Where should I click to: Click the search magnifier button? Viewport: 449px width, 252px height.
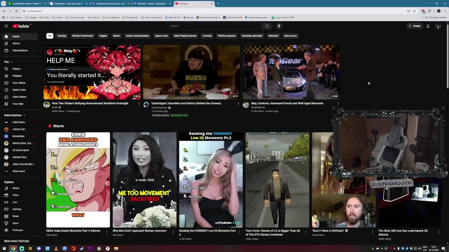[x=267, y=26]
